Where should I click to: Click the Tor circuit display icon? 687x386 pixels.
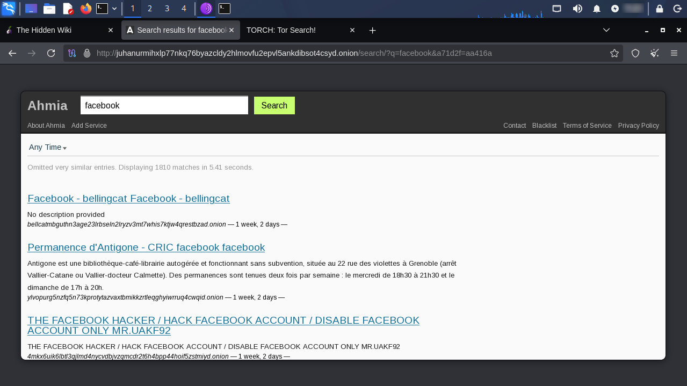[72, 53]
